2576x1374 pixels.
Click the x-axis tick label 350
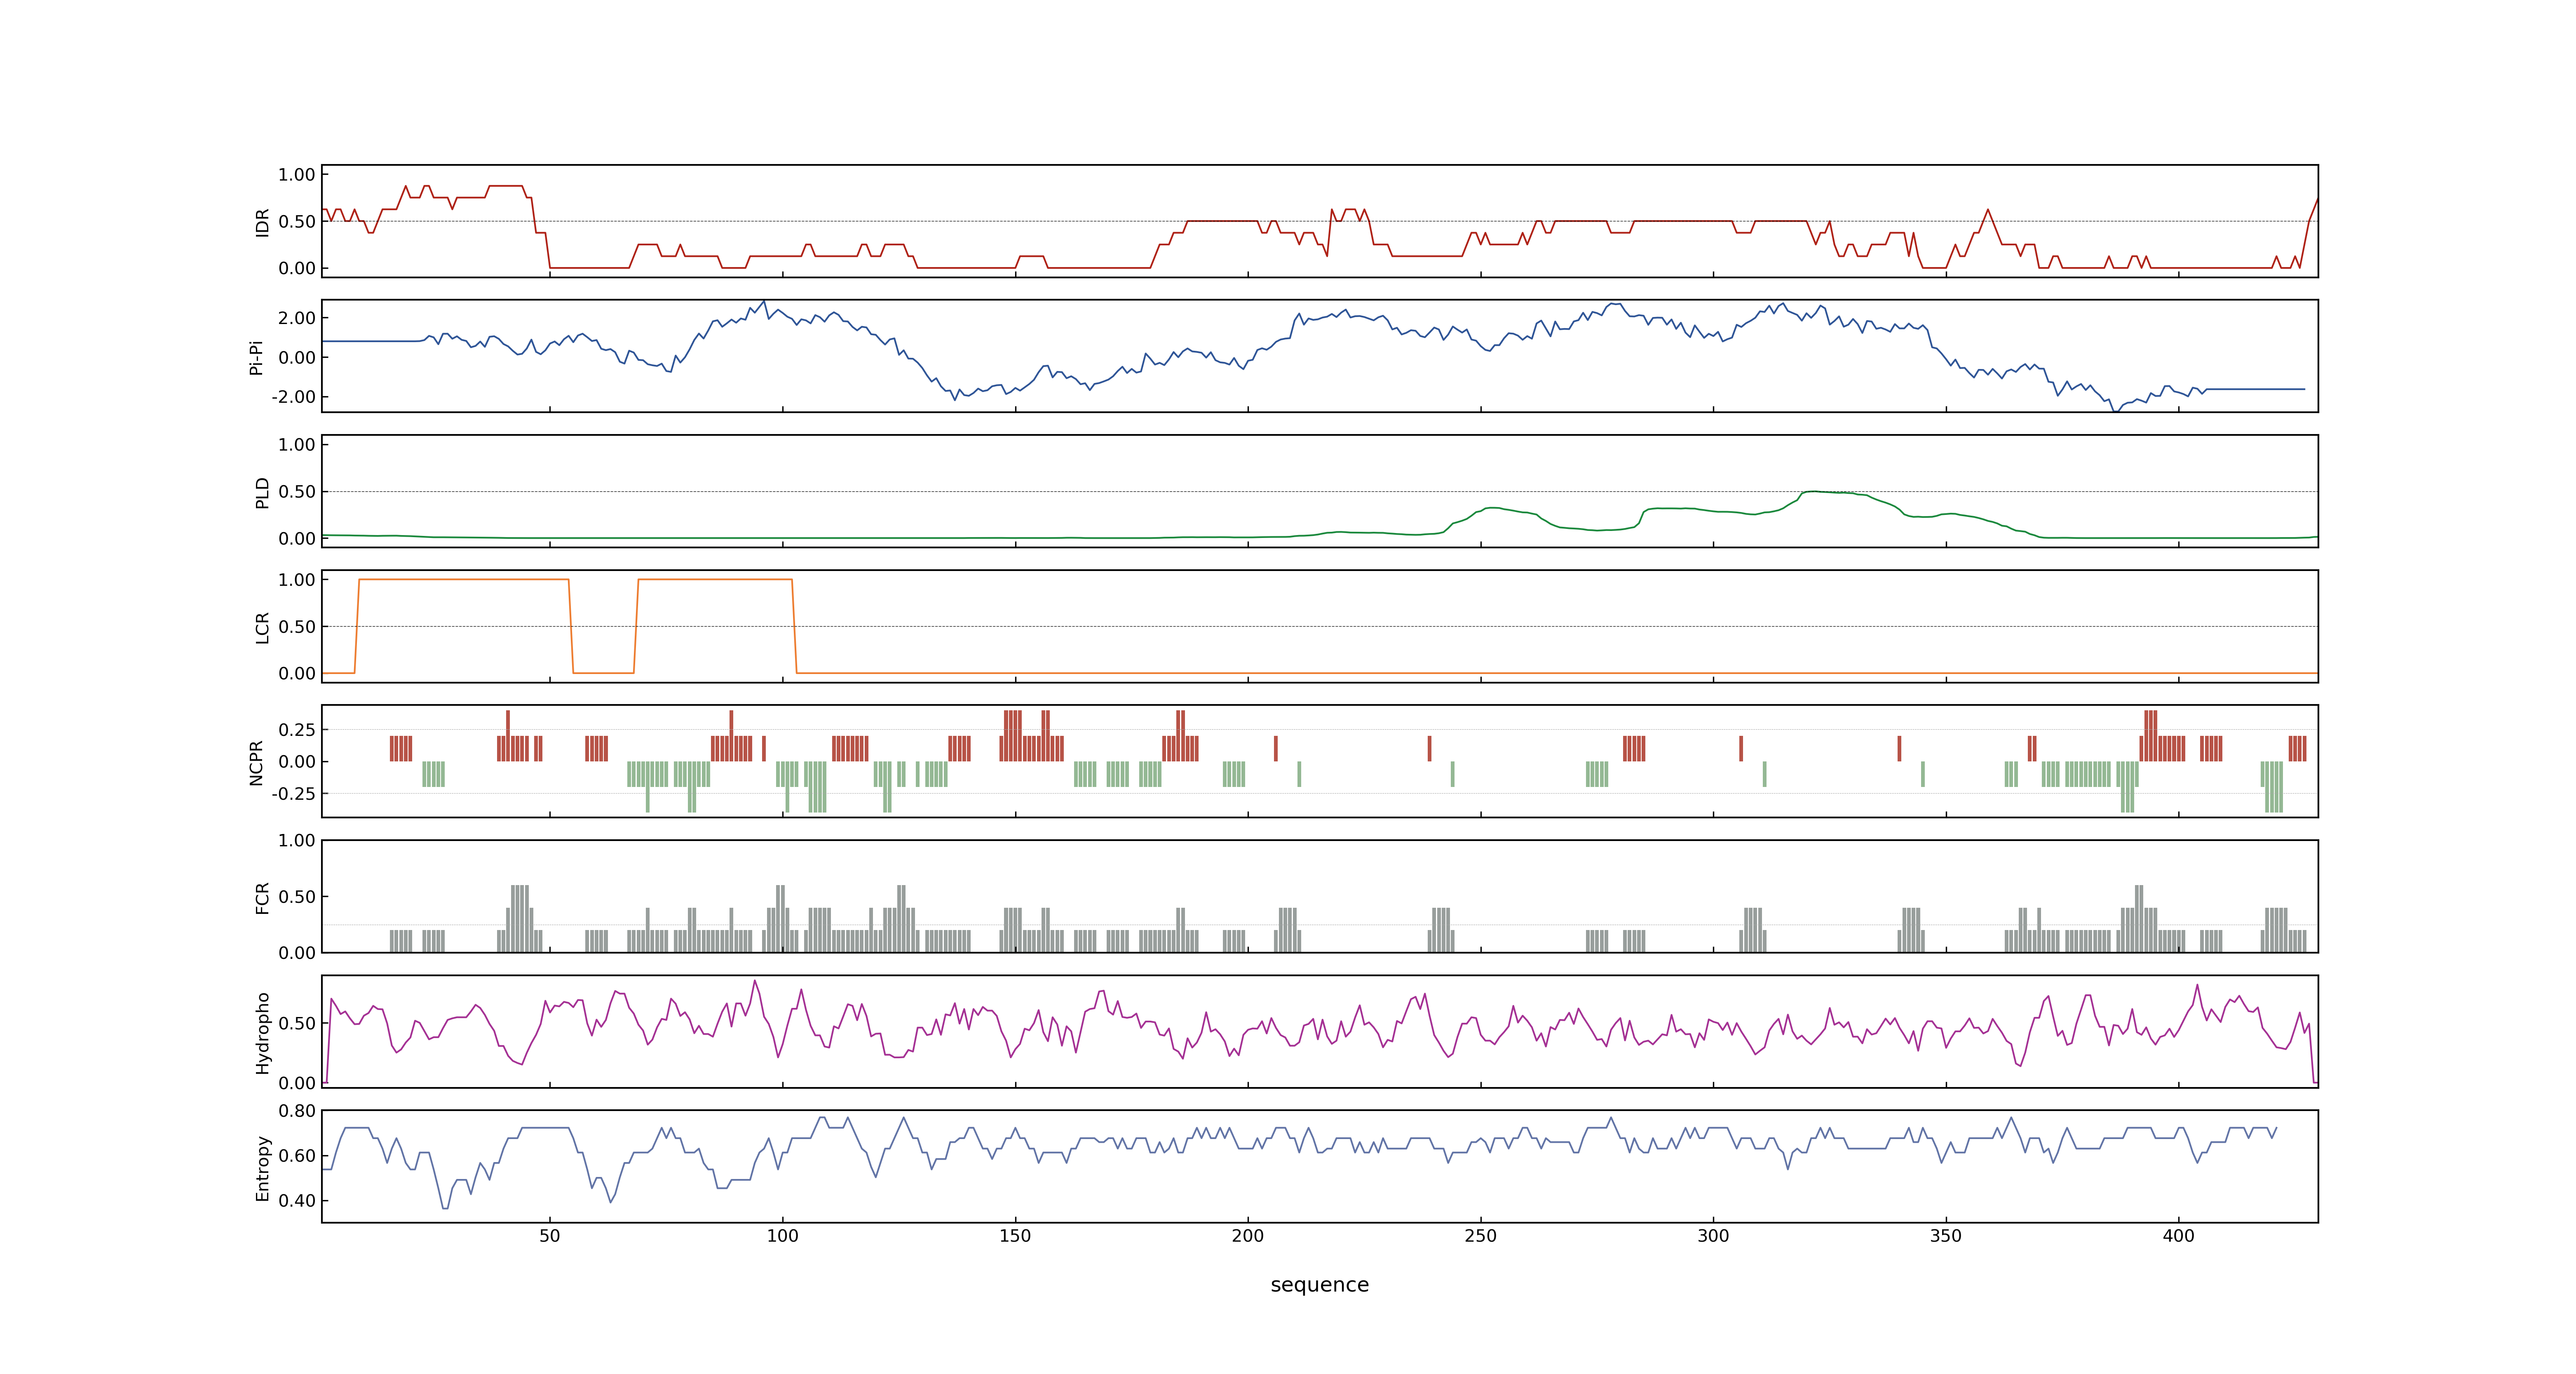[1946, 1236]
